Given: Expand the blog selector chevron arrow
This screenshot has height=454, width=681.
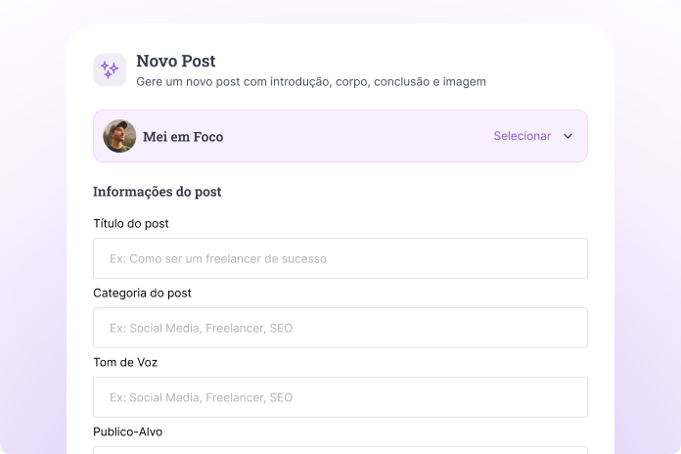Looking at the screenshot, I should (x=567, y=136).
